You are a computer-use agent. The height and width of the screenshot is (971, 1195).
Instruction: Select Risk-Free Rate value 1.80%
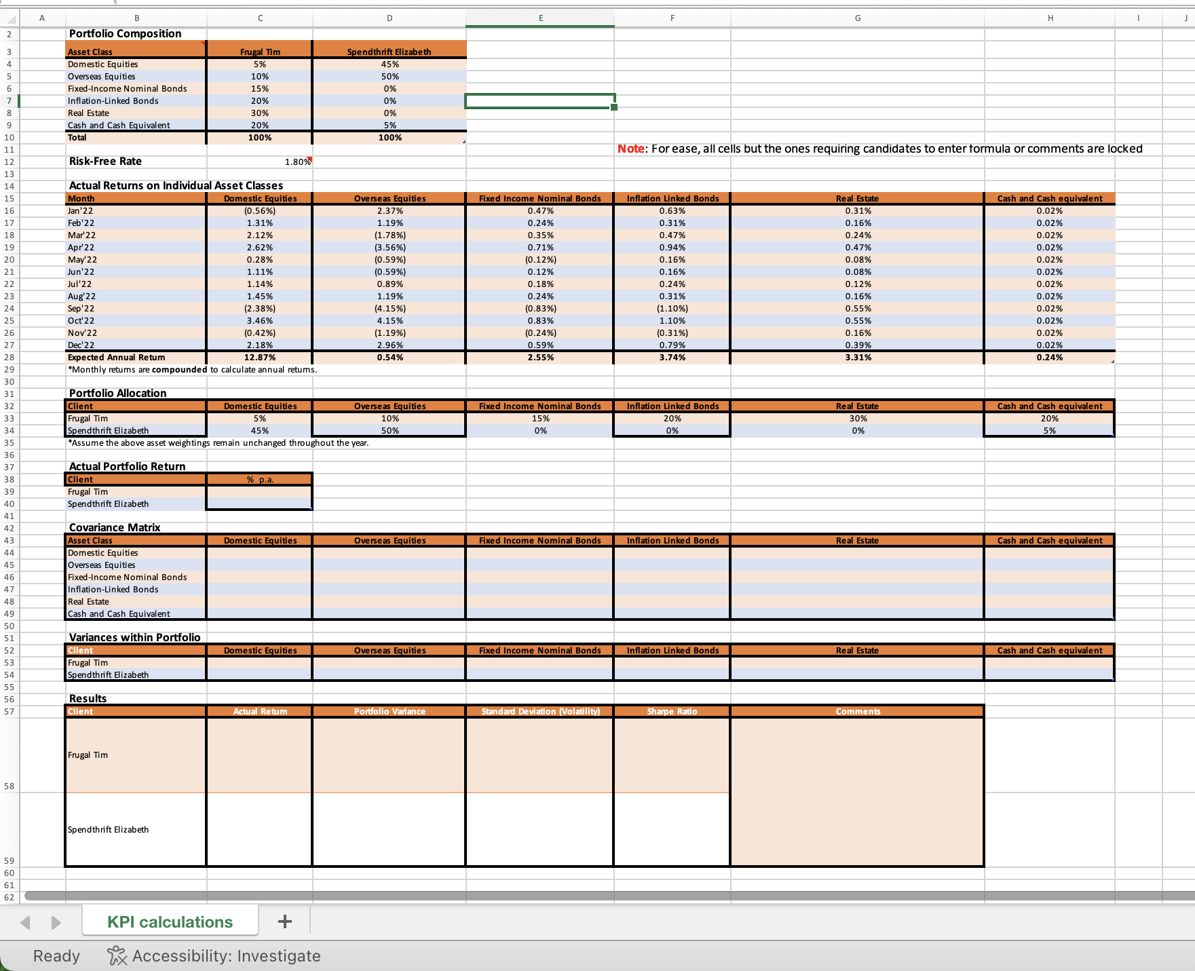[x=260, y=161]
